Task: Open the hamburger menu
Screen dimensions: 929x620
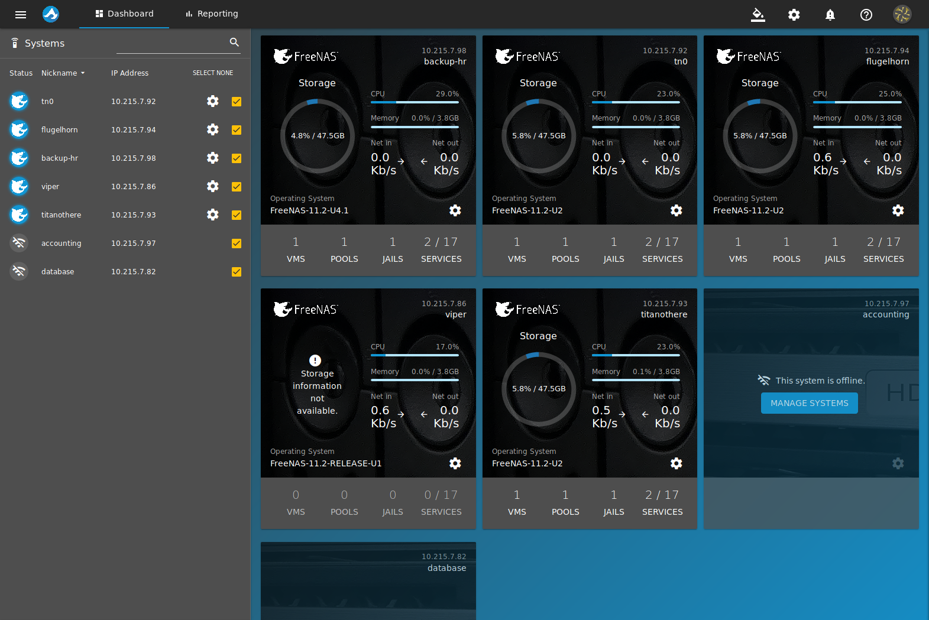Action: click(21, 14)
